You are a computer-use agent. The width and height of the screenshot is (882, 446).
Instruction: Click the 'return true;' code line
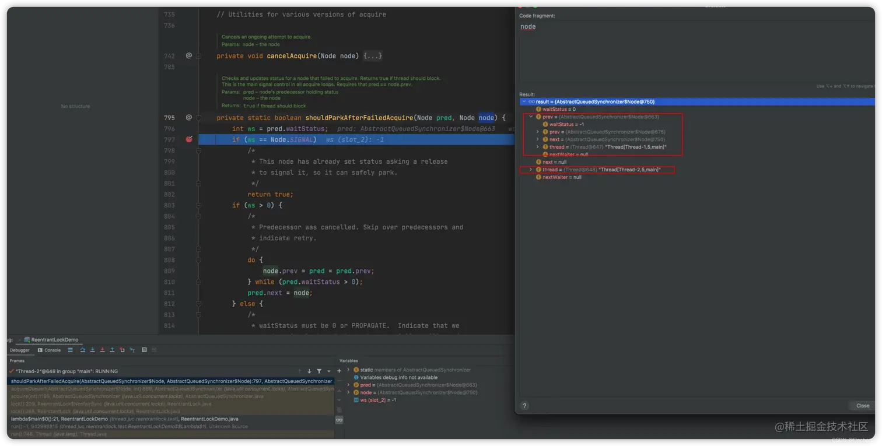(270, 194)
